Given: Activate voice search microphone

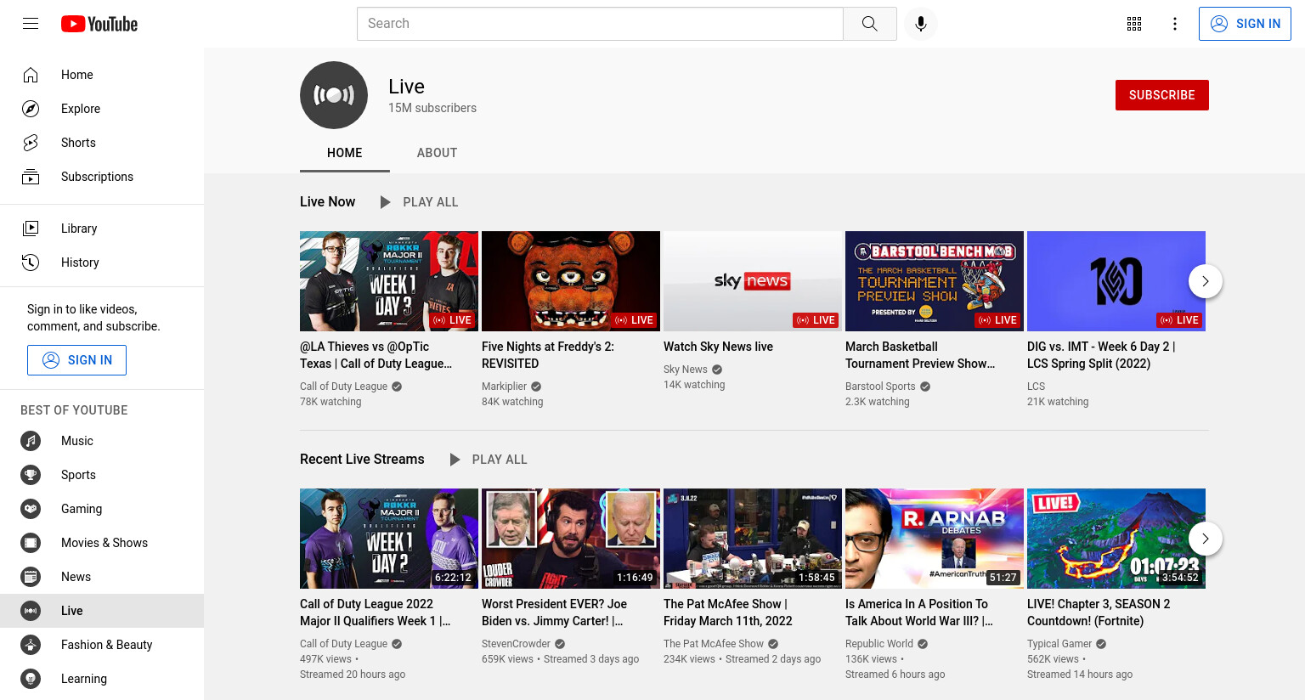Looking at the screenshot, I should (921, 24).
